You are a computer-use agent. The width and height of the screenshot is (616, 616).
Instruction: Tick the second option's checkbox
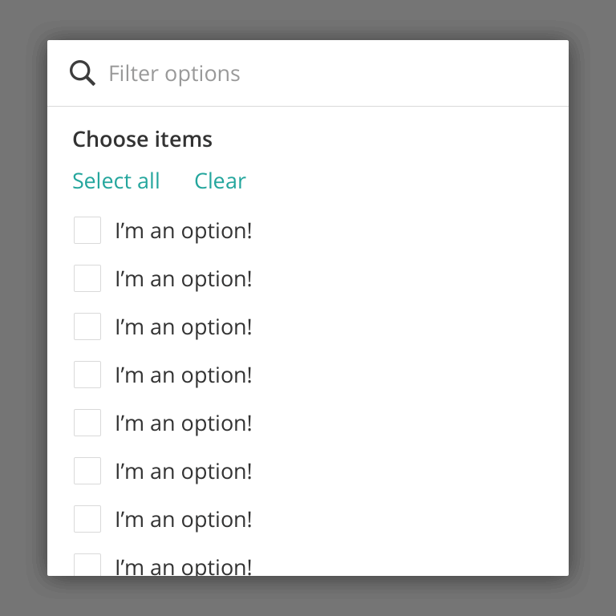click(x=87, y=278)
